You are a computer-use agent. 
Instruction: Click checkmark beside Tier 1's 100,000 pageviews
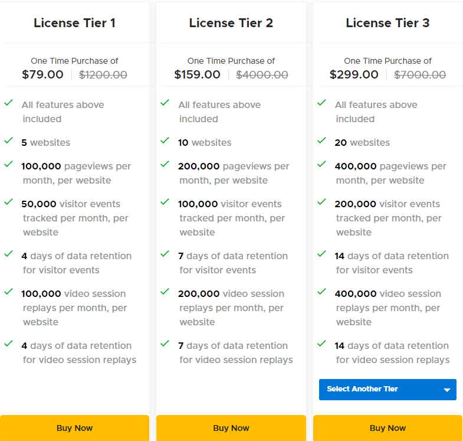(x=9, y=164)
